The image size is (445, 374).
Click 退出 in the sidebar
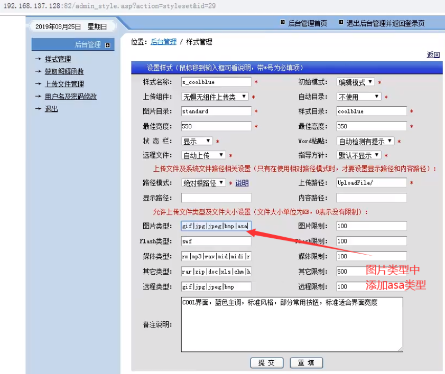coord(51,109)
